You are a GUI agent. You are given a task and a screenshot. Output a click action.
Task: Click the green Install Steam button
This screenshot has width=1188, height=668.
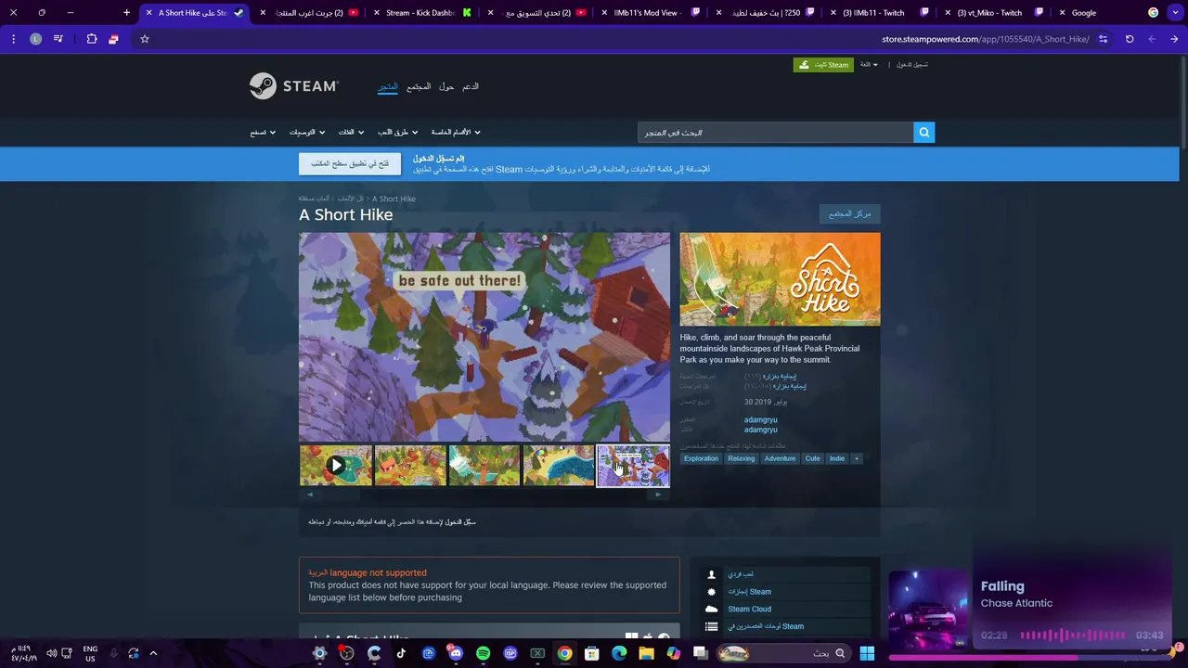(x=822, y=65)
